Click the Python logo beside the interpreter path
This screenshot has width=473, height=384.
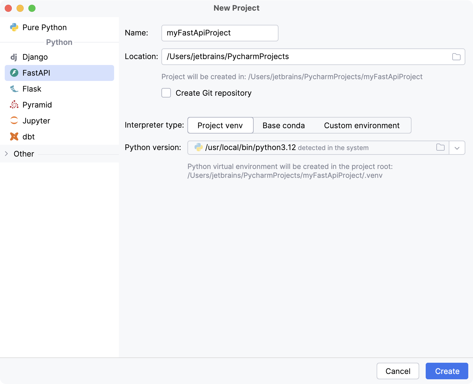pos(197,147)
